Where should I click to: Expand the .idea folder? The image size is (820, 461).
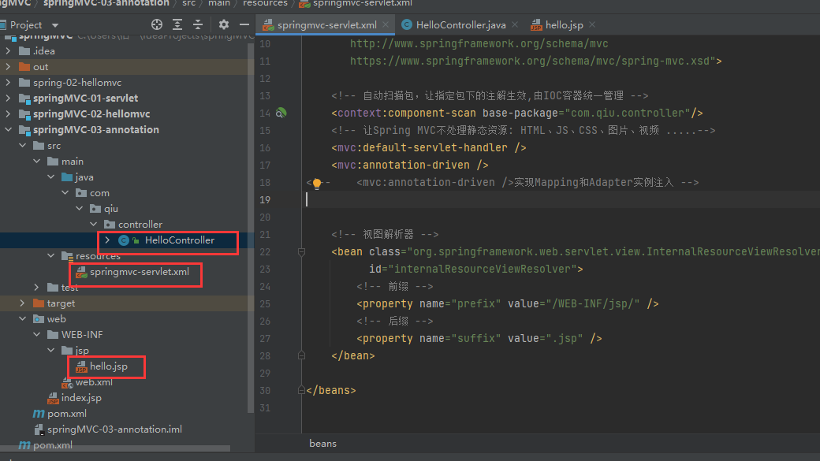(x=8, y=50)
